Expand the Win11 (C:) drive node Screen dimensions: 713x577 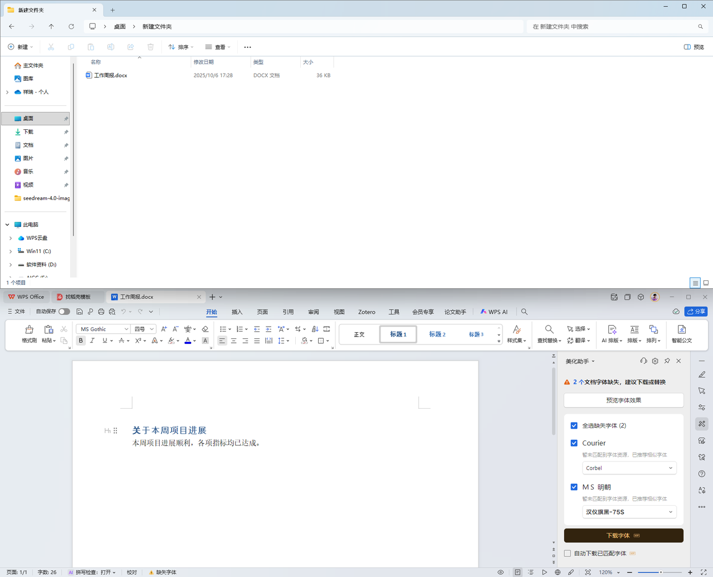[11, 251]
